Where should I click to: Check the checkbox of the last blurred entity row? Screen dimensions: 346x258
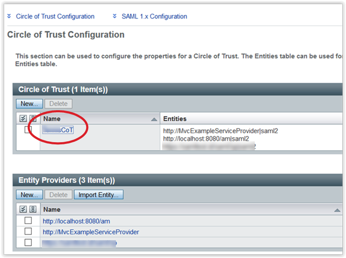(28, 242)
